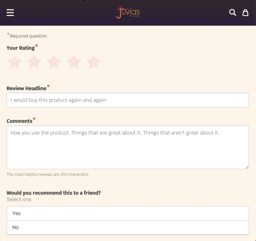Click the Required question note
This screenshot has width=256, height=241.
(28, 36)
